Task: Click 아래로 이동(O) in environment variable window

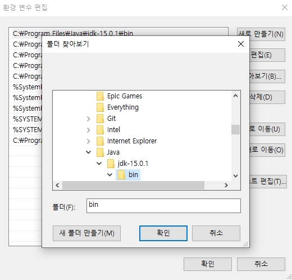Action: pos(267,150)
